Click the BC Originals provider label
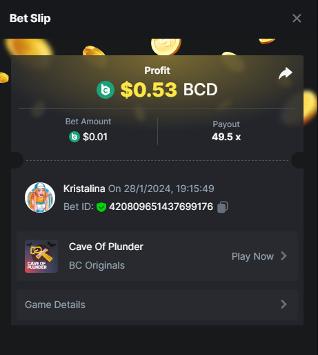The width and height of the screenshot is (318, 355). 97,265
